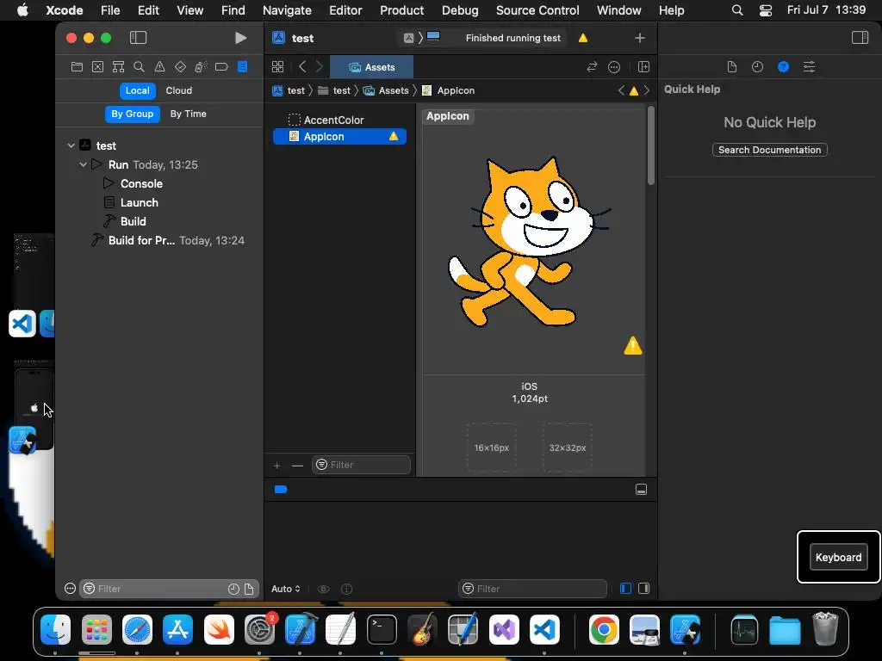882x661 pixels.
Task: Open the editor options ellipsis menu
Action: point(614,67)
